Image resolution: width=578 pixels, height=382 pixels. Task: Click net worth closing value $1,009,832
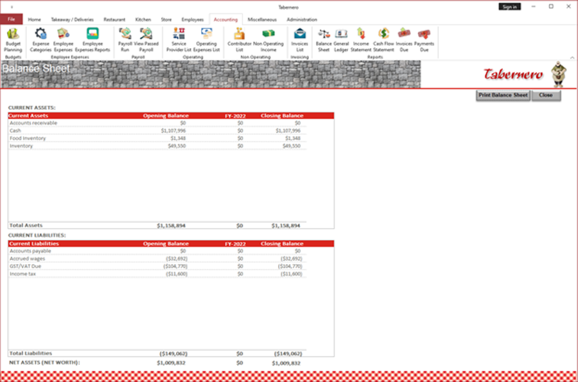(x=286, y=363)
